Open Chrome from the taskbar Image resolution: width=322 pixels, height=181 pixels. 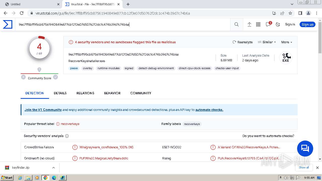click(46, 178)
